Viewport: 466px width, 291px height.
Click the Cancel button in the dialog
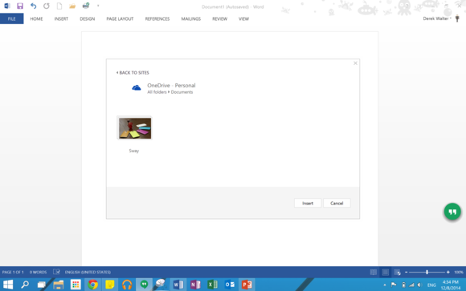337,203
